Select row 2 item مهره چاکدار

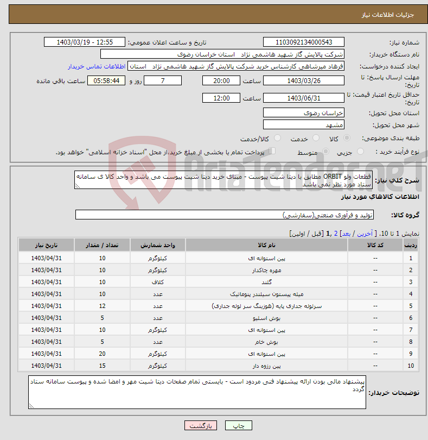point(266,270)
